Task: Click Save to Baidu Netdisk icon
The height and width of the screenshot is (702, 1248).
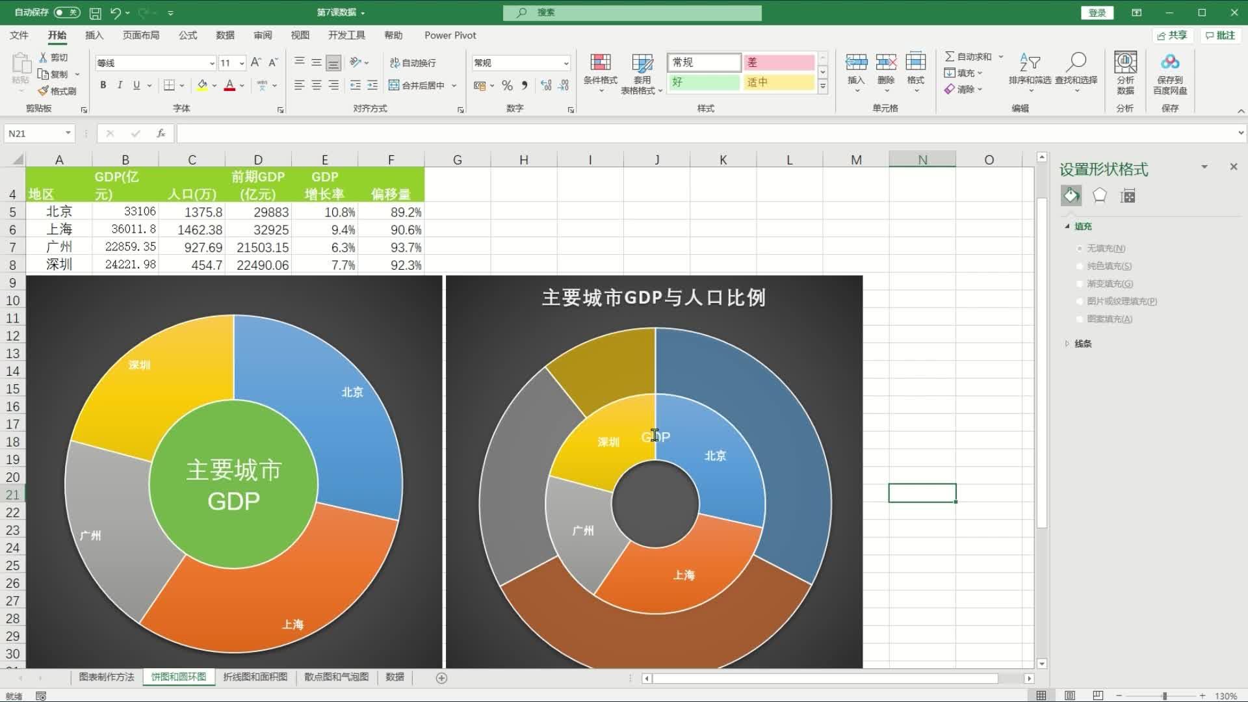Action: [1170, 62]
